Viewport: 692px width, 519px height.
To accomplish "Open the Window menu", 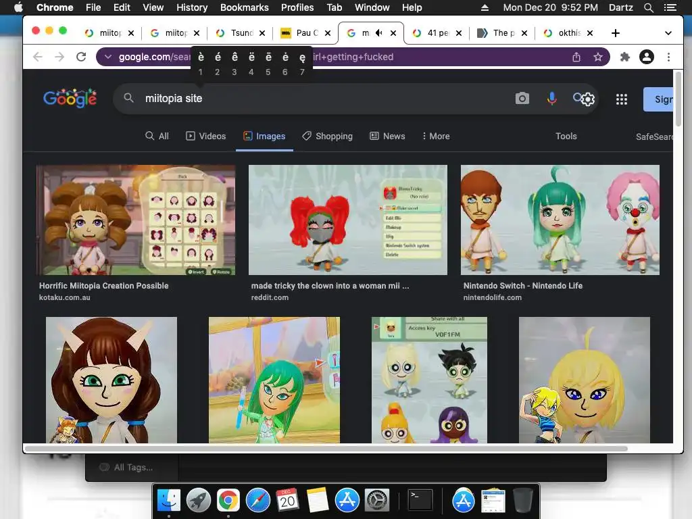I will (x=372, y=7).
